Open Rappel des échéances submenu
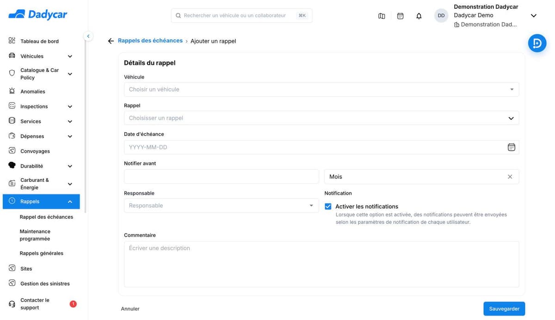The image size is (555, 320). [x=46, y=217]
